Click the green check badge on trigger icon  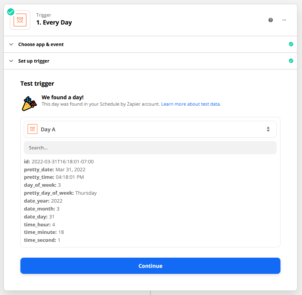(x=11, y=12)
